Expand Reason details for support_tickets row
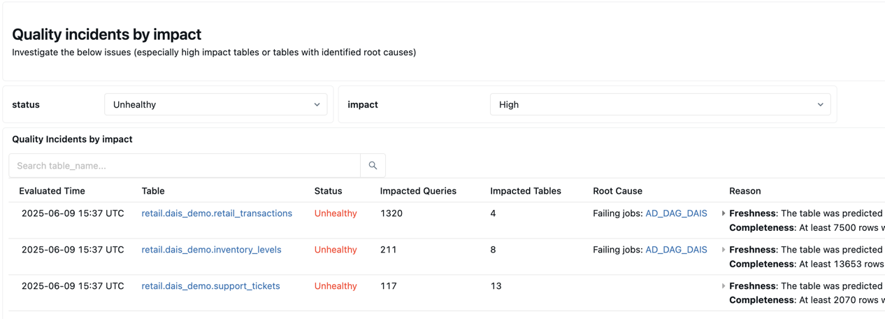 click(x=724, y=286)
